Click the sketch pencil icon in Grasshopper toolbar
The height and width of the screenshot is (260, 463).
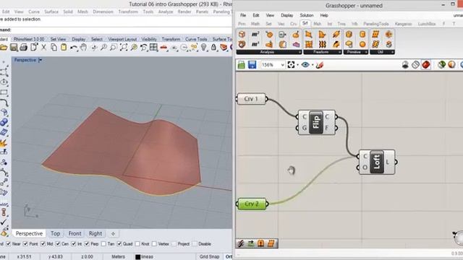point(320,65)
